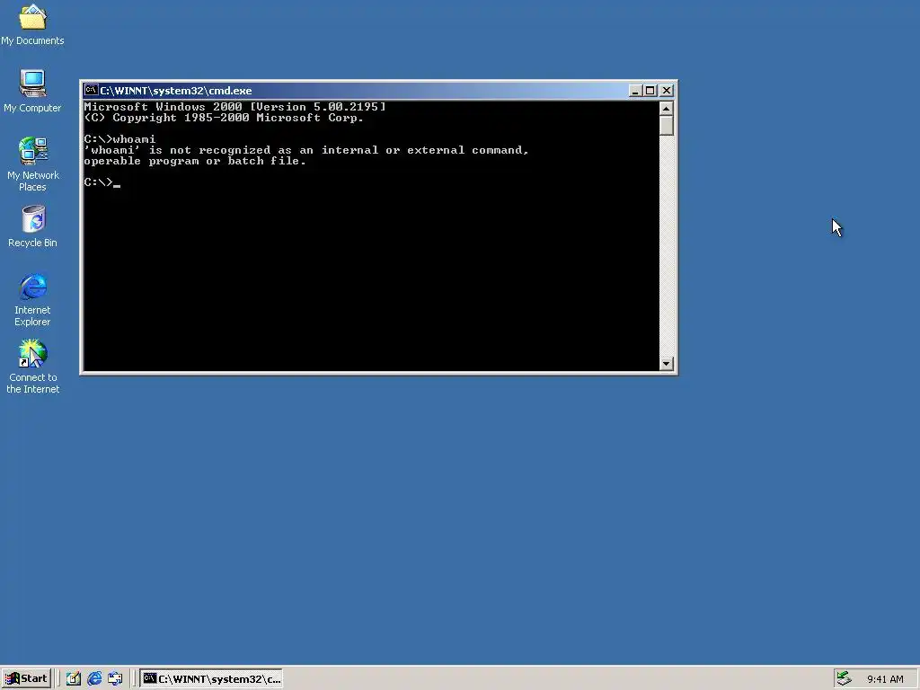Open the Start menu
920x690 pixels.
click(26, 678)
